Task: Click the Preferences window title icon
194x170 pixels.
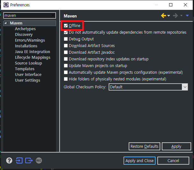Action: [x=6, y=5]
